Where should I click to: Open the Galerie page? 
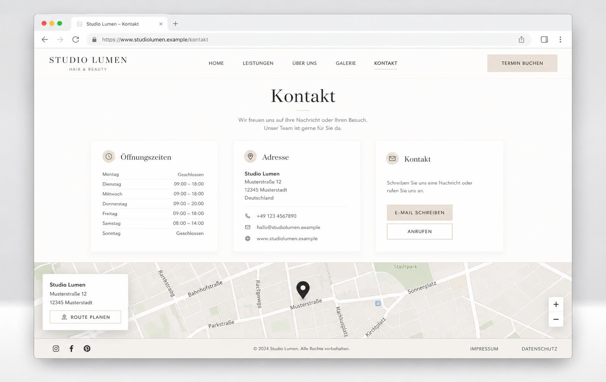coord(346,63)
